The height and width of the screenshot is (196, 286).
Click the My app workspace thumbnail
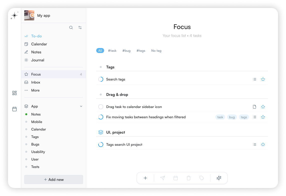pos(29,15)
